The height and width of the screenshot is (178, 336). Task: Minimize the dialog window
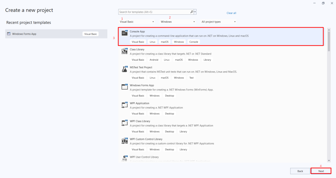314,3
